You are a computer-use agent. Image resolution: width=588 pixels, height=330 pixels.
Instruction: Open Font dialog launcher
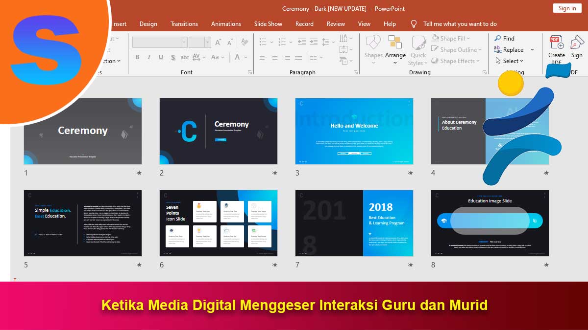[250, 72]
